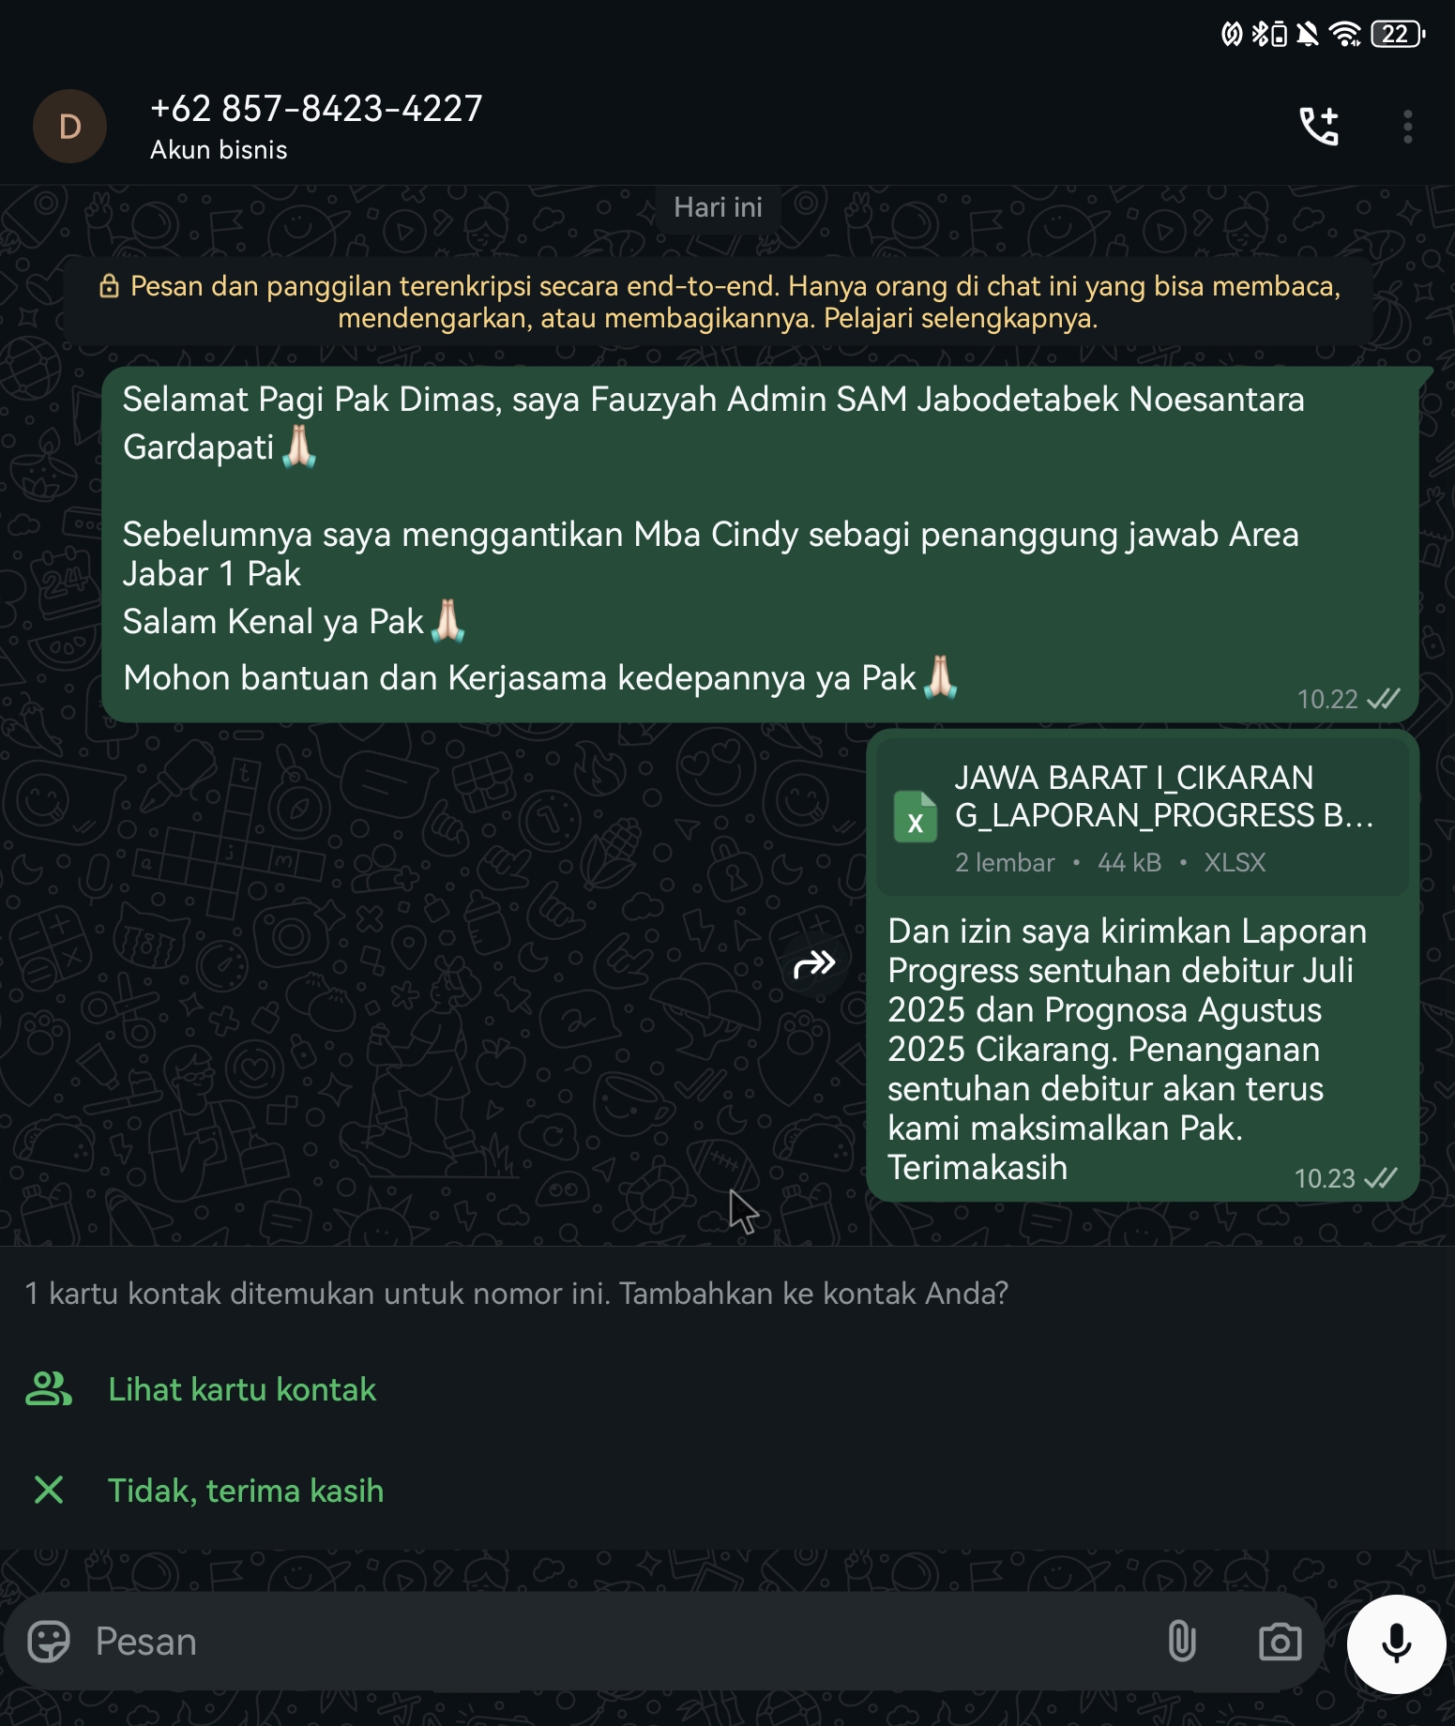Open contact info for +62 857-8423-4227
1455x1726 pixels.
click(316, 110)
